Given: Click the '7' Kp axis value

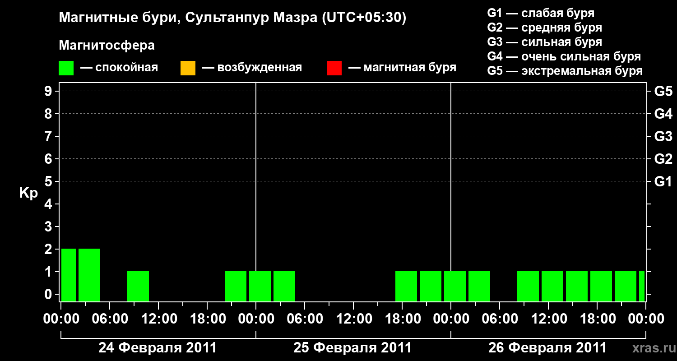Looking at the screenshot, I should [x=49, y=137].
